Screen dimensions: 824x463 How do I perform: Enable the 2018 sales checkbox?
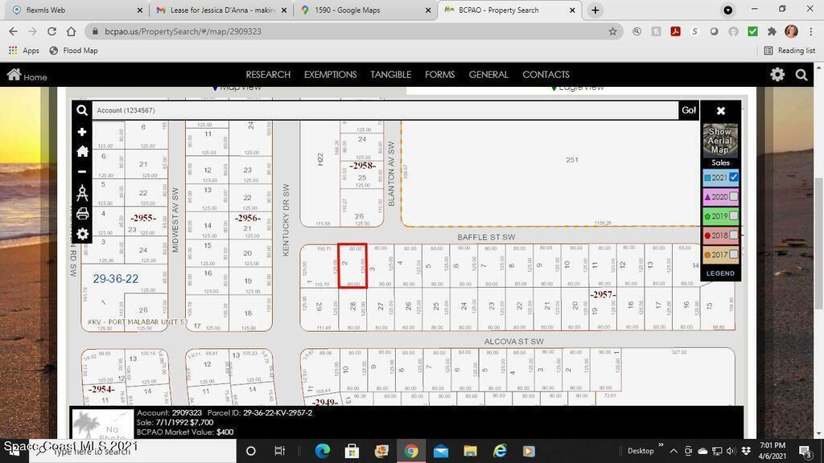pyautogui.click(x=733, y=236)
